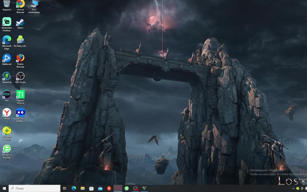Open the Nox emulator desktop shortcut

click(x=7, y=96)
